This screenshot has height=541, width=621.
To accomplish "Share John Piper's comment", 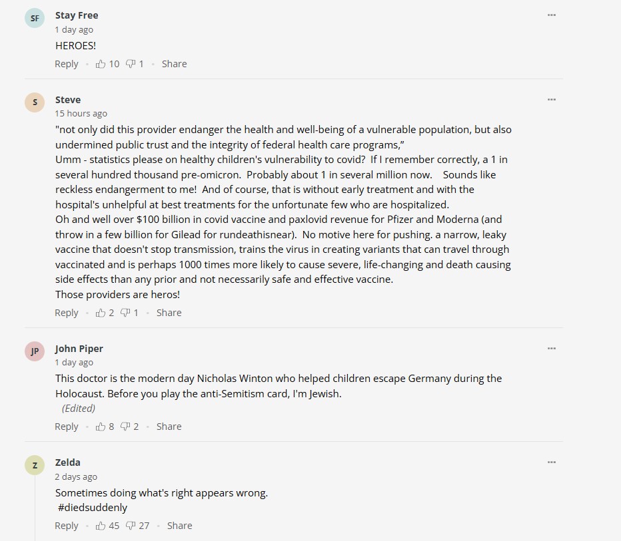I will coord(169,427).
